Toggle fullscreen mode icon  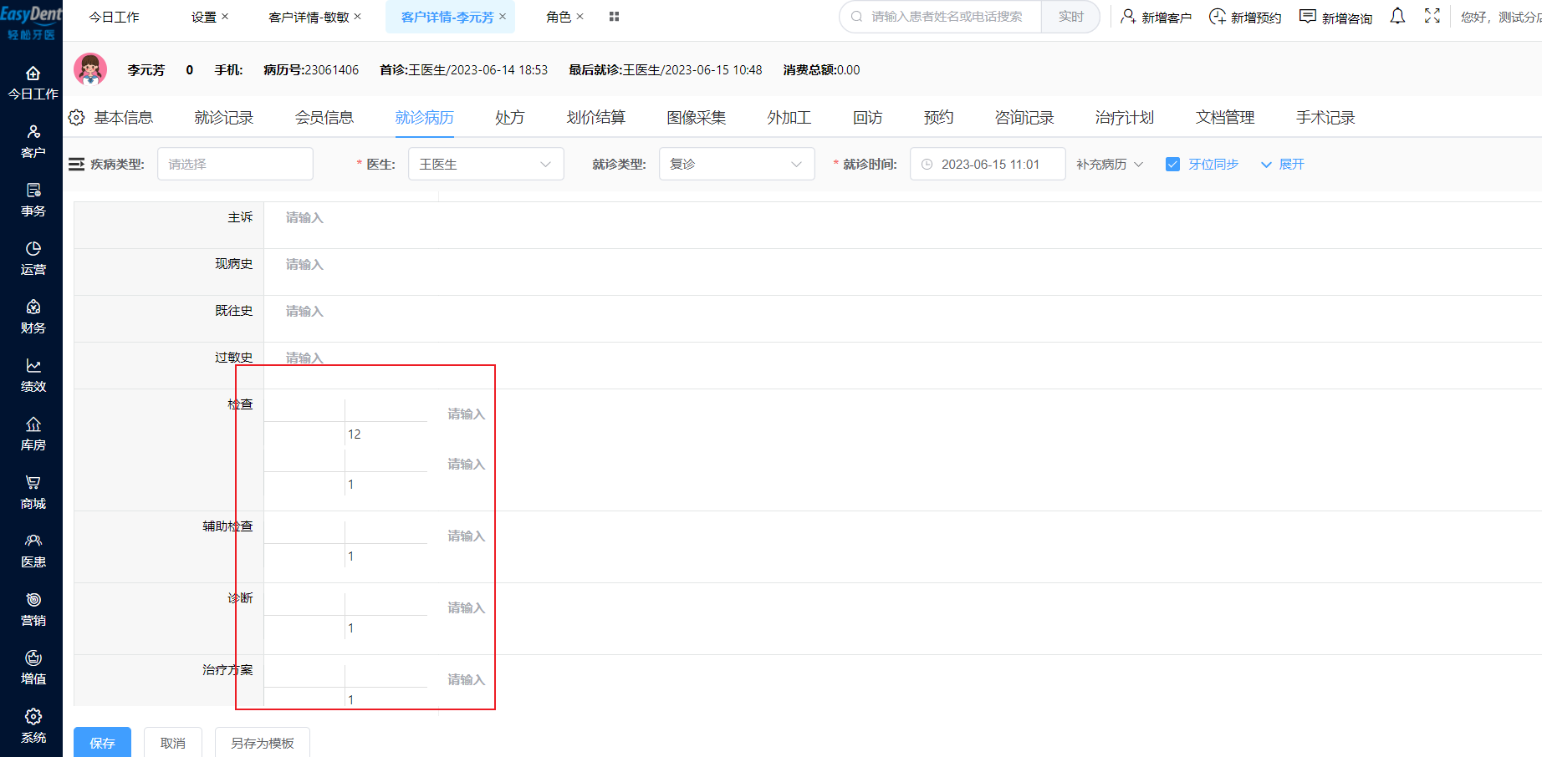(1432, 16)
